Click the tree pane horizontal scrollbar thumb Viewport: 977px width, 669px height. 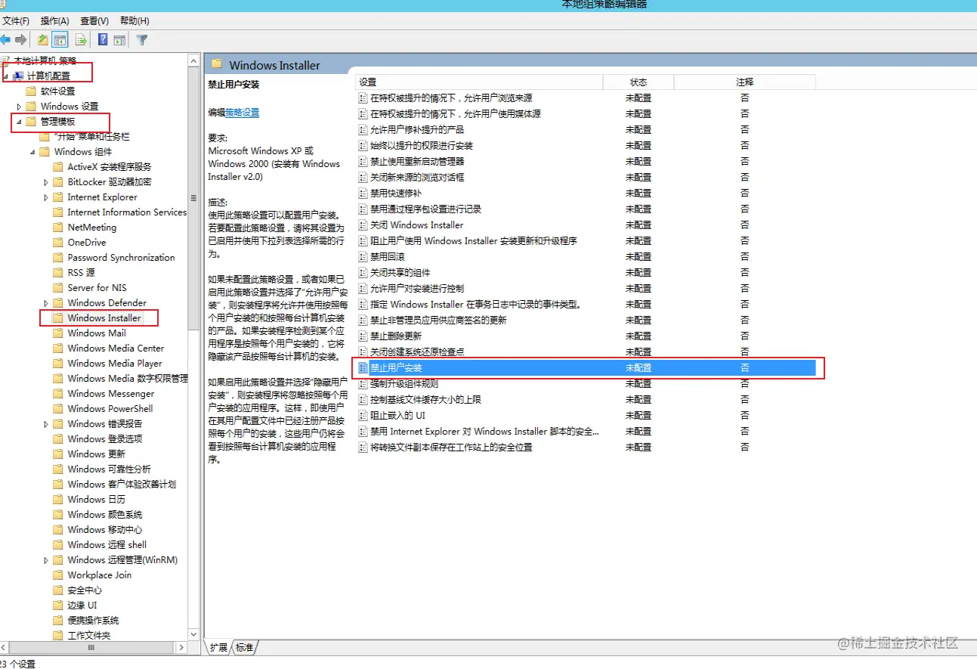(x=91, y=648)
